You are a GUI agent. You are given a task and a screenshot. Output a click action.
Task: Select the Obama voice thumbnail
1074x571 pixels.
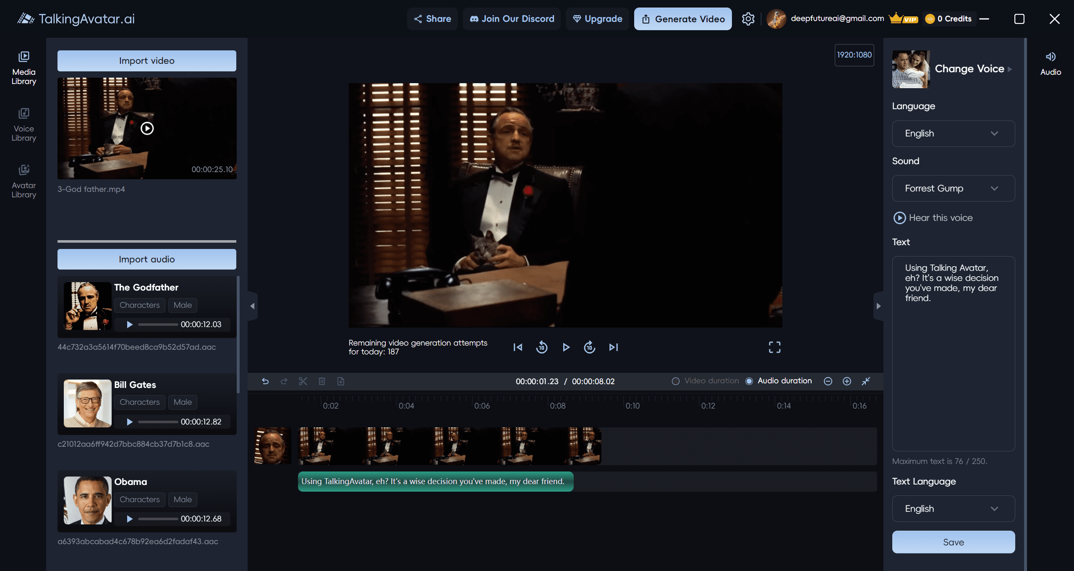87,500
